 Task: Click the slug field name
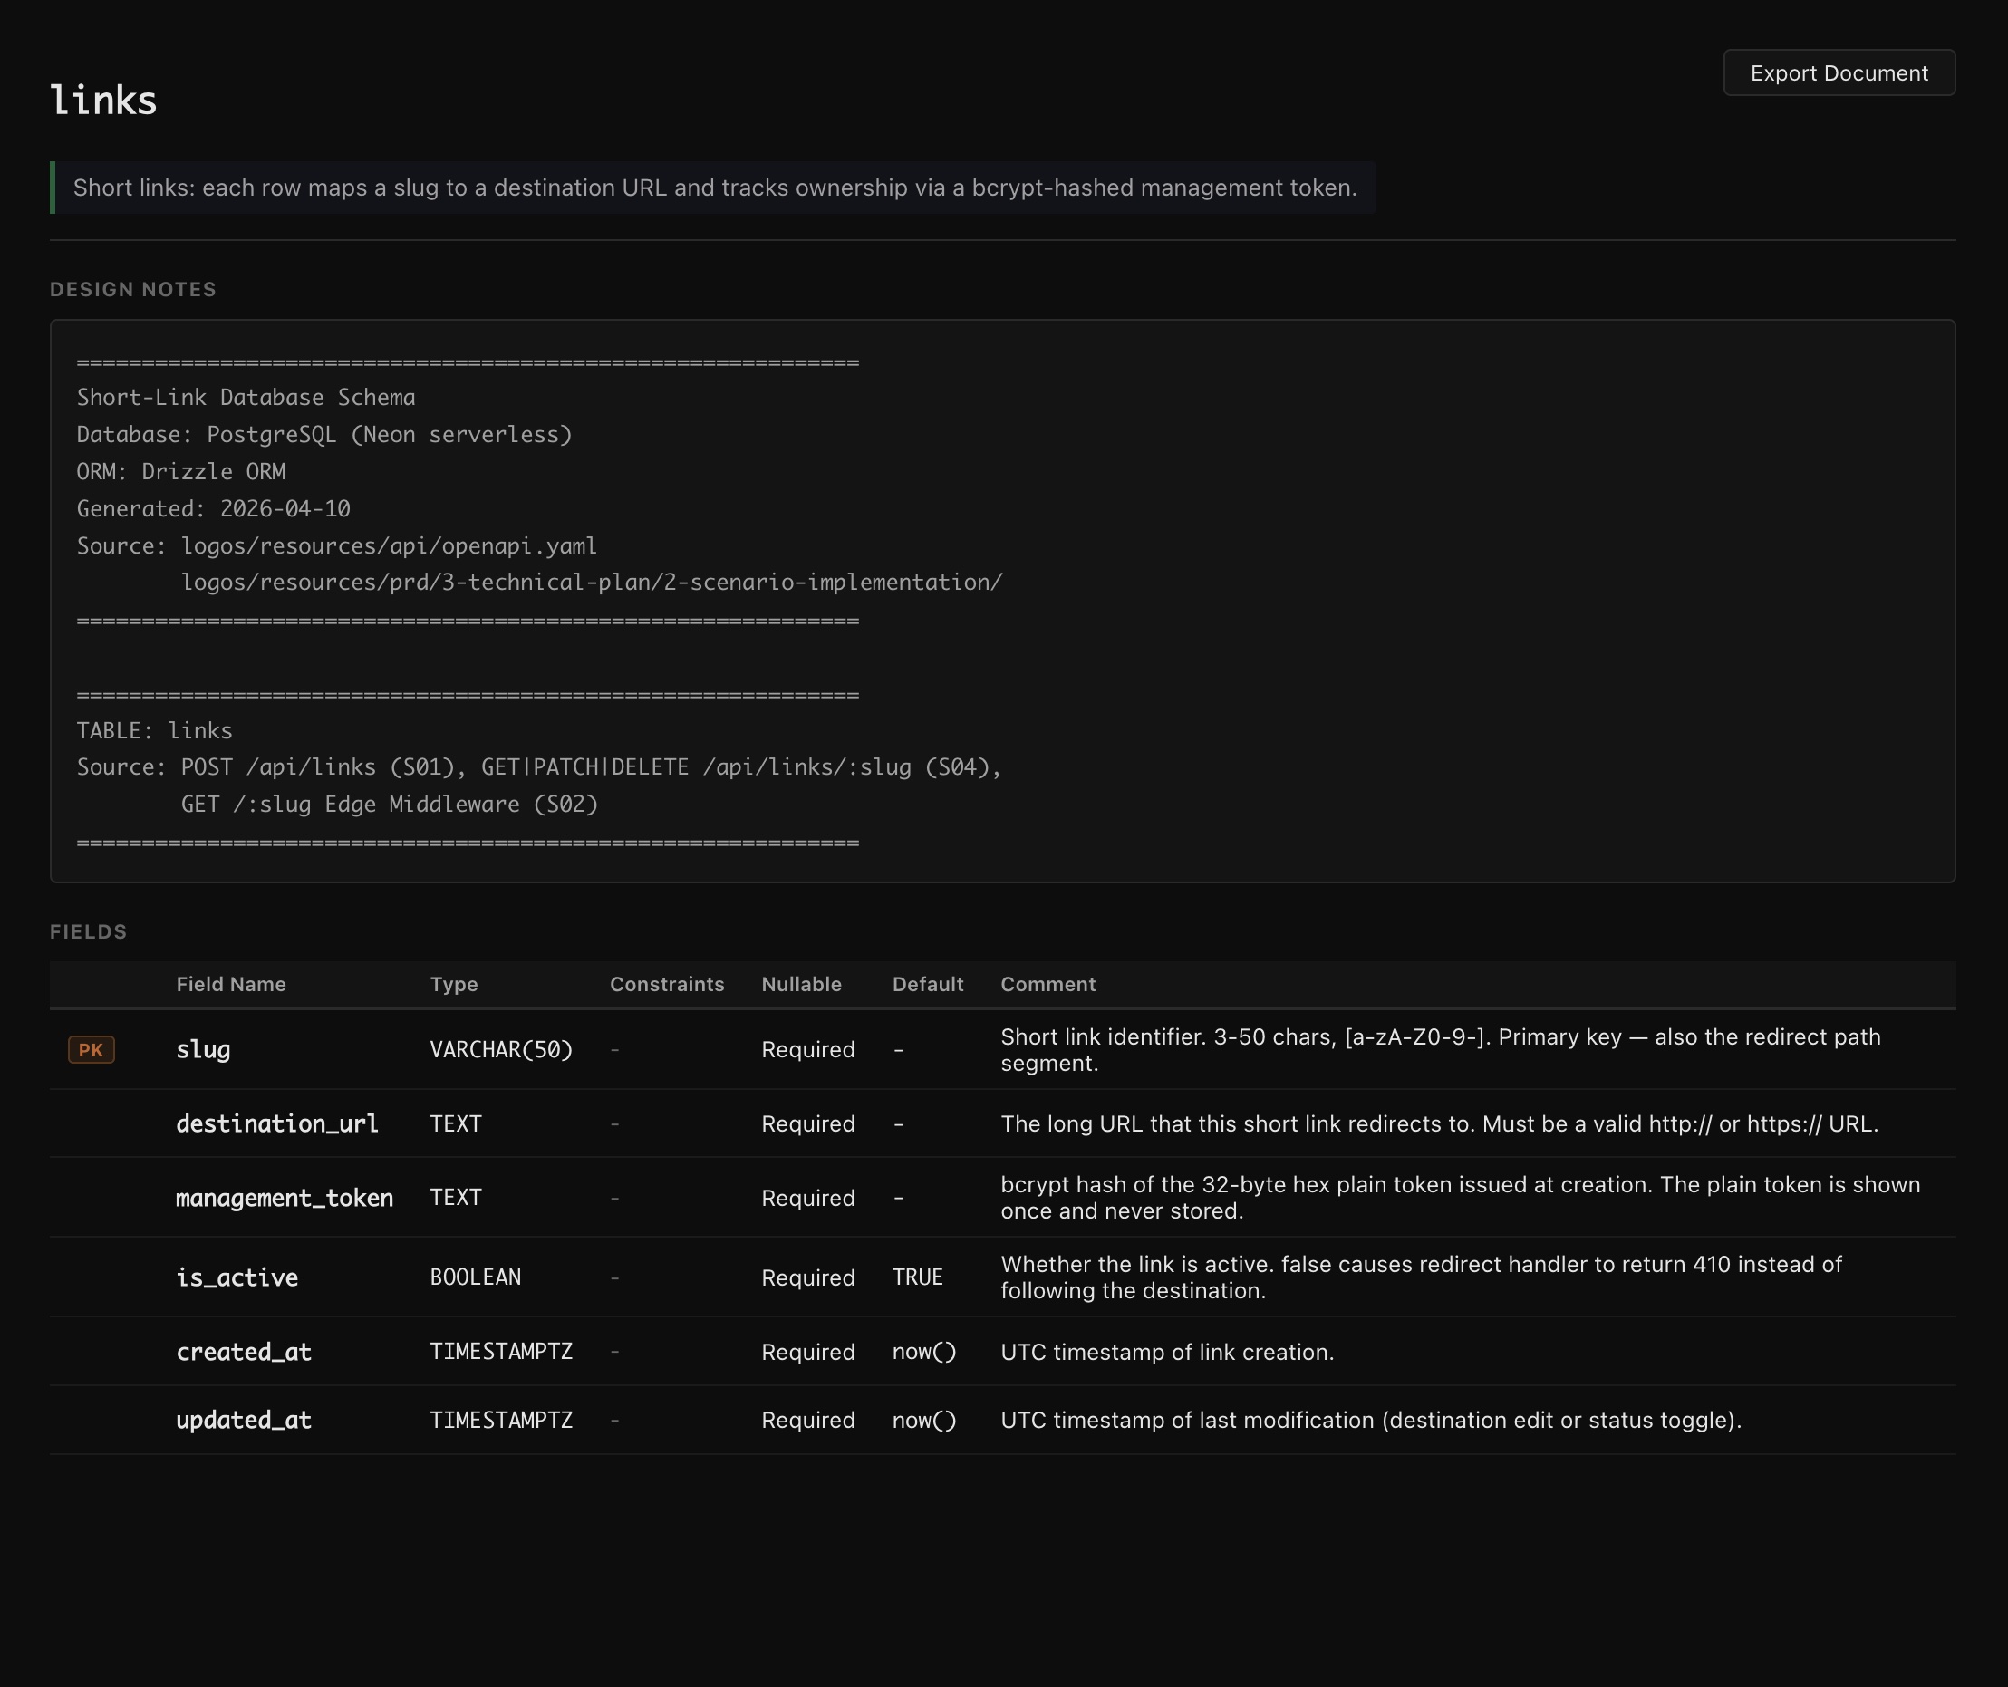coord(203,1049)
